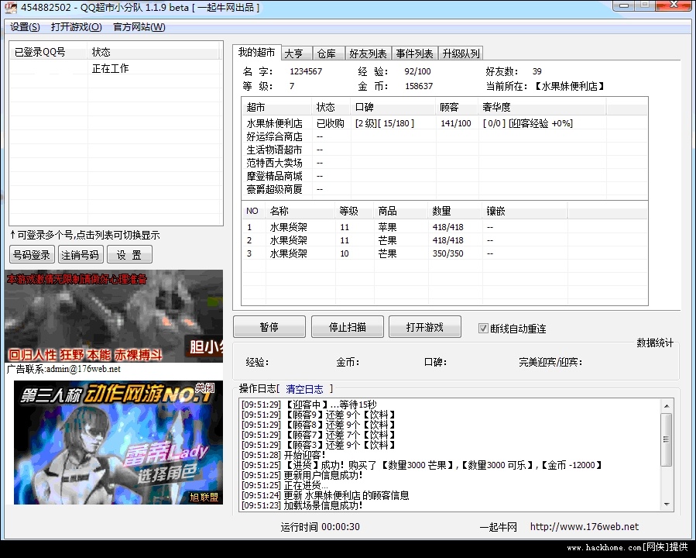
Task: Select shelf row 3 with 芒果 350/350
Action: tap(444, 253)
